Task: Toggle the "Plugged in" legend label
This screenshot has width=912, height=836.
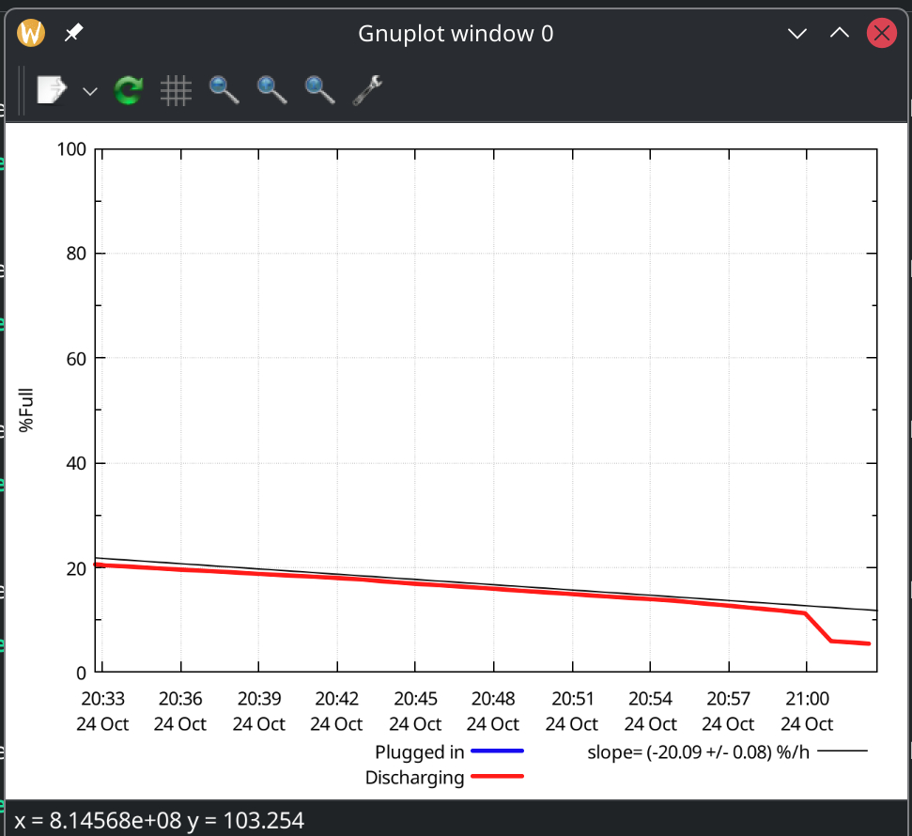Action: point(419,751)
